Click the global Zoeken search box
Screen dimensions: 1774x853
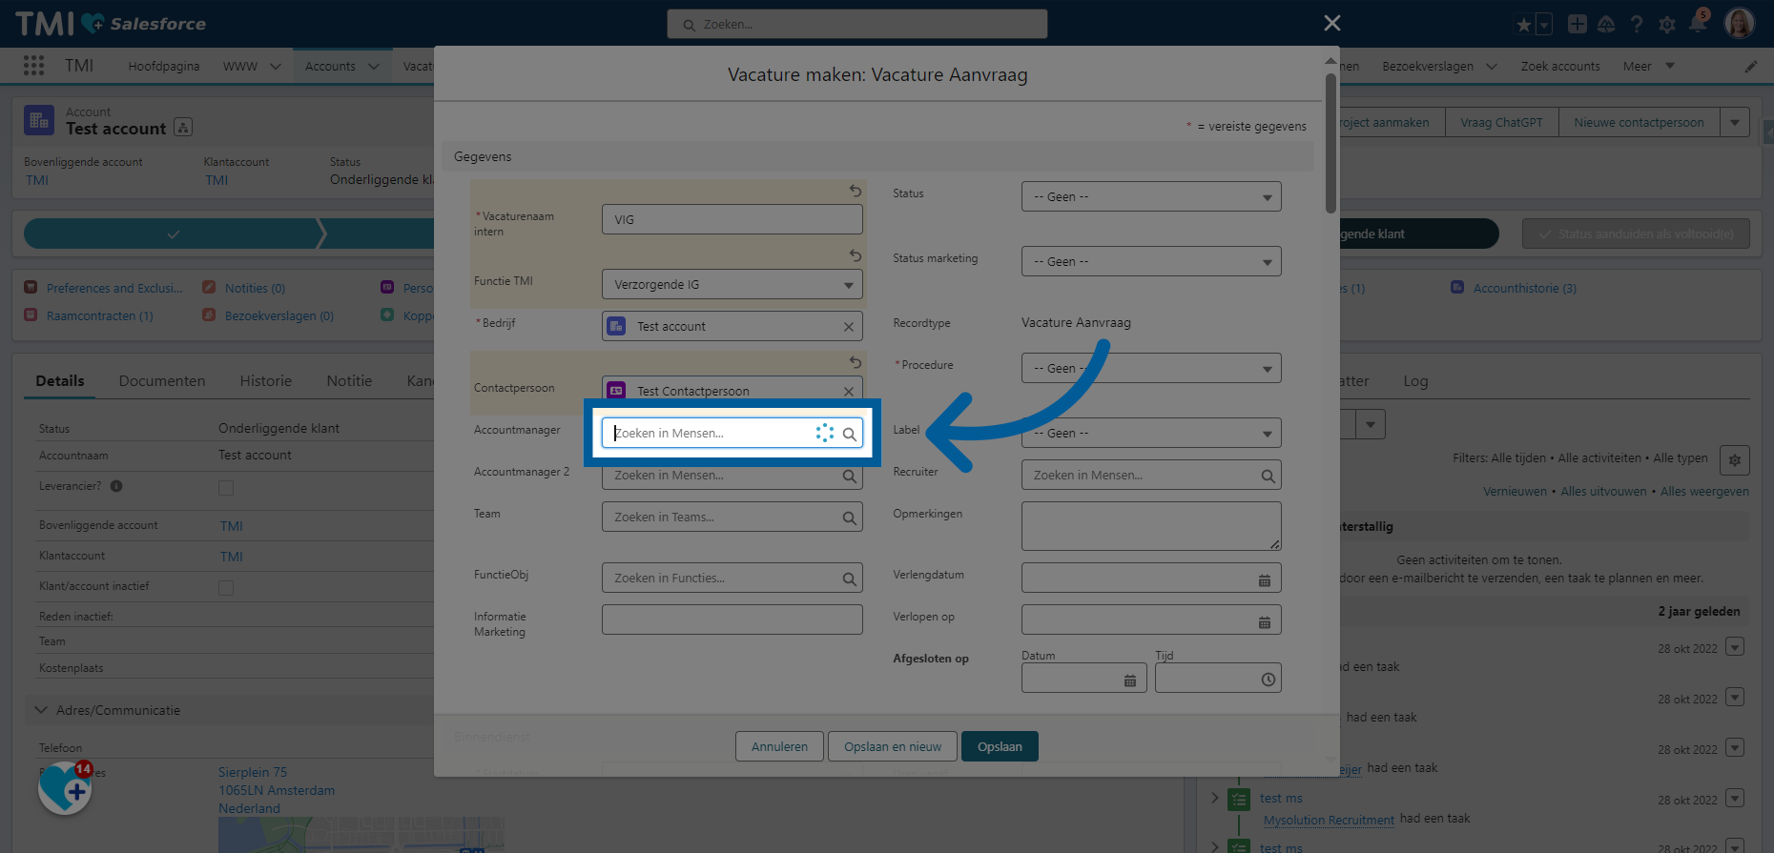(x=857, y=24)
